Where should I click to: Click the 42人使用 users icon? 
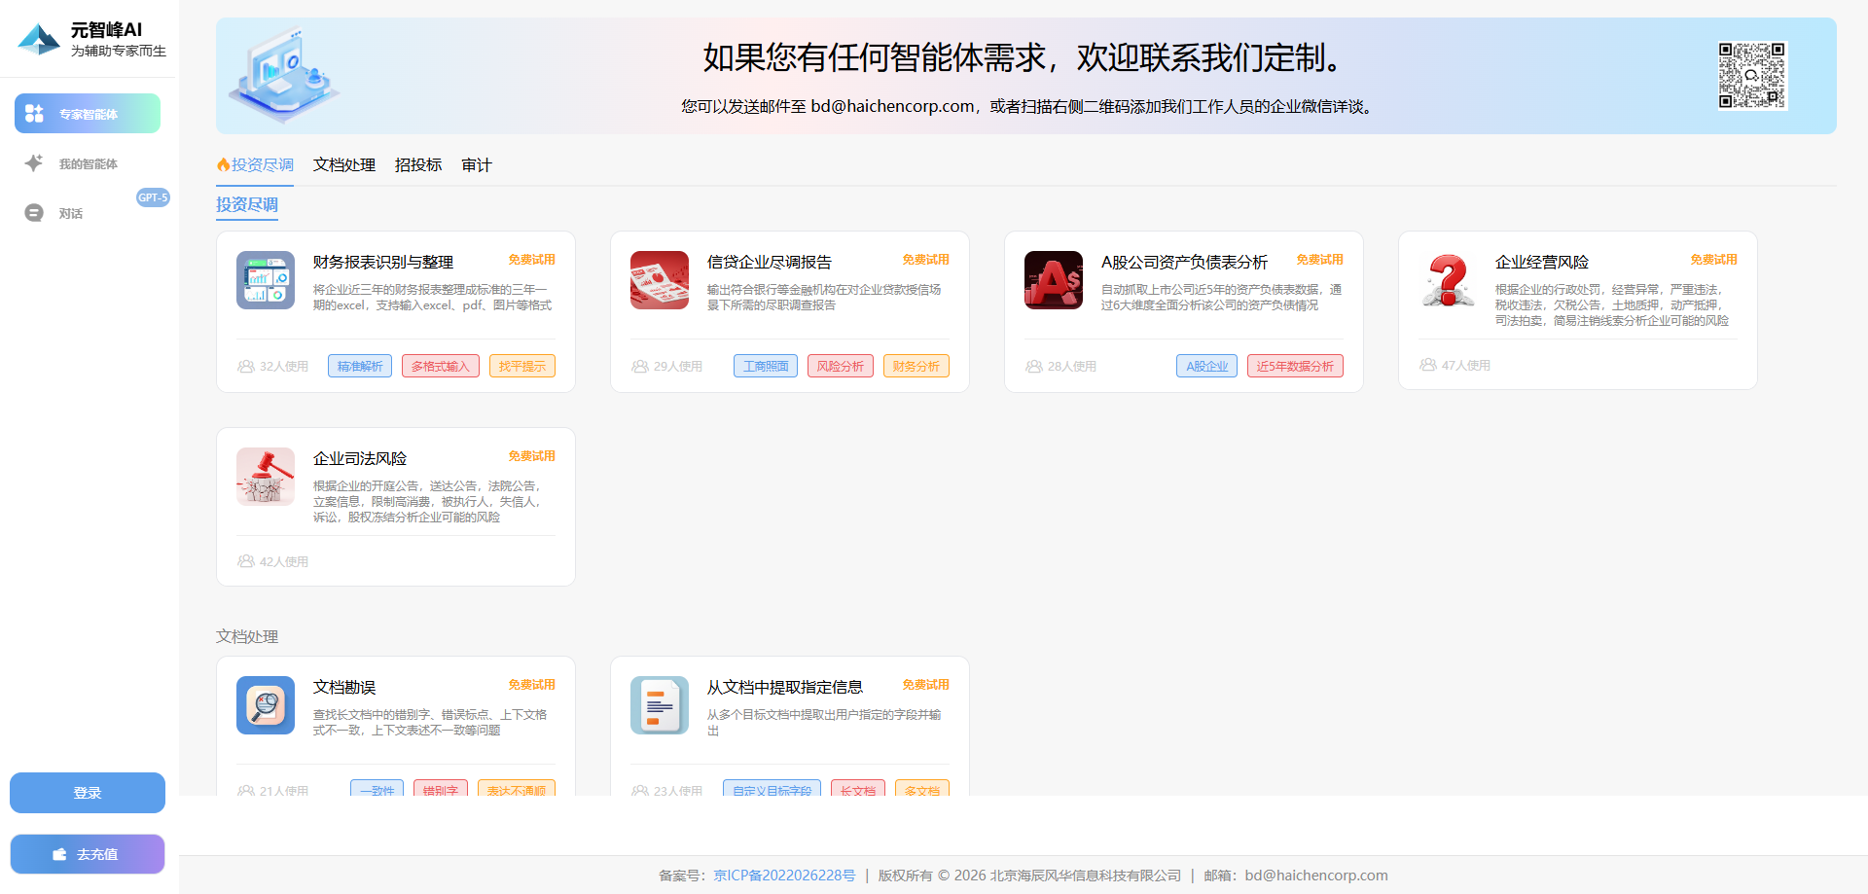click(246, 561)
